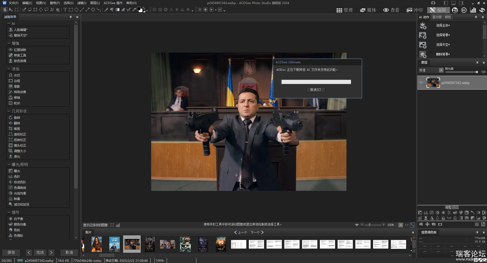Collapse the AI filter group
The width and height of the screenshot is (487, 263).
9,23
